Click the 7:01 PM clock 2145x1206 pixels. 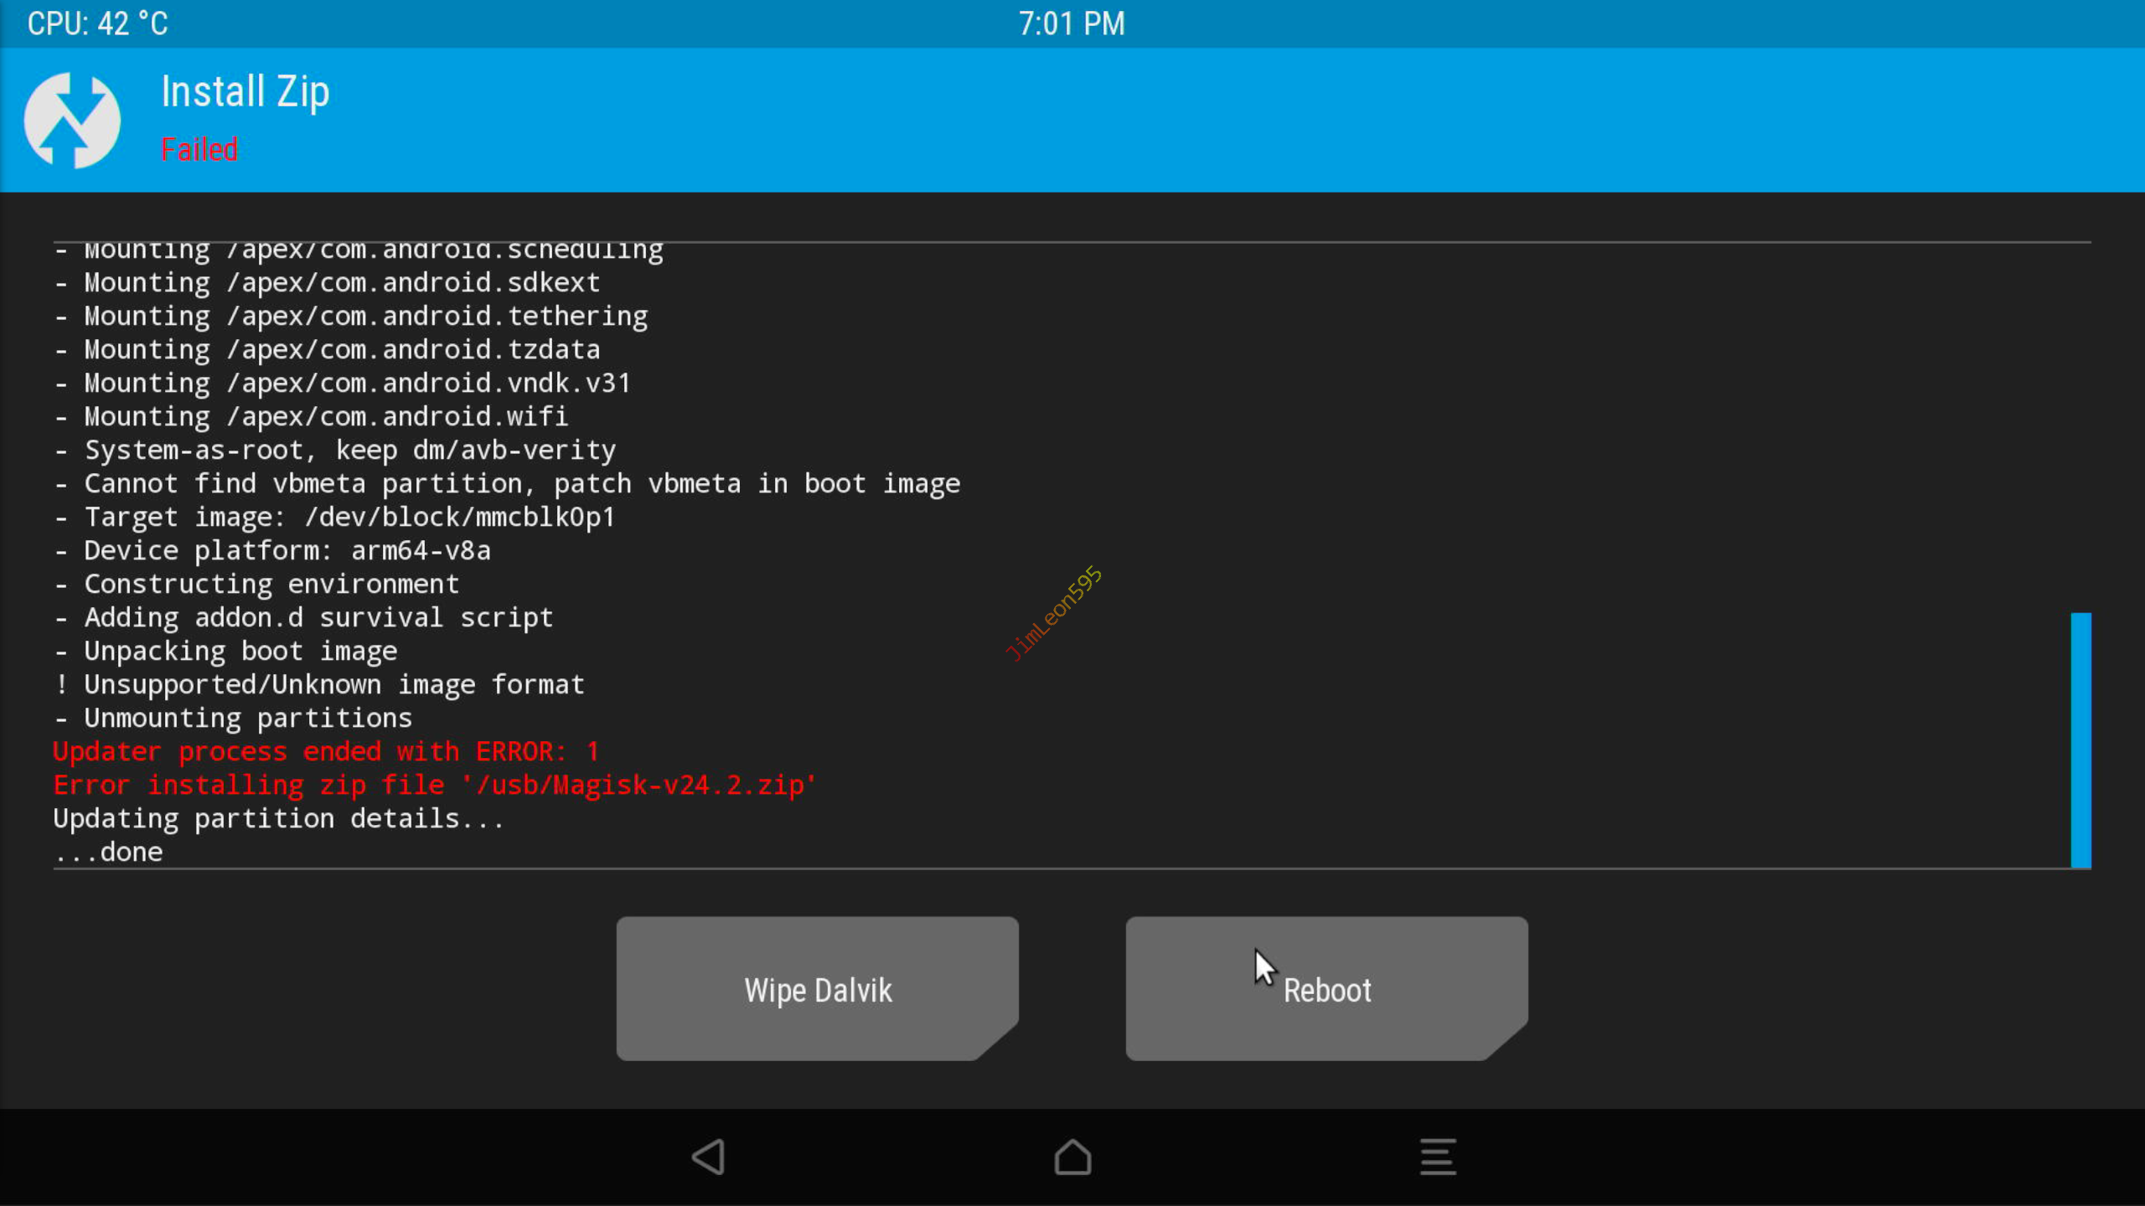pos(1072,23)
